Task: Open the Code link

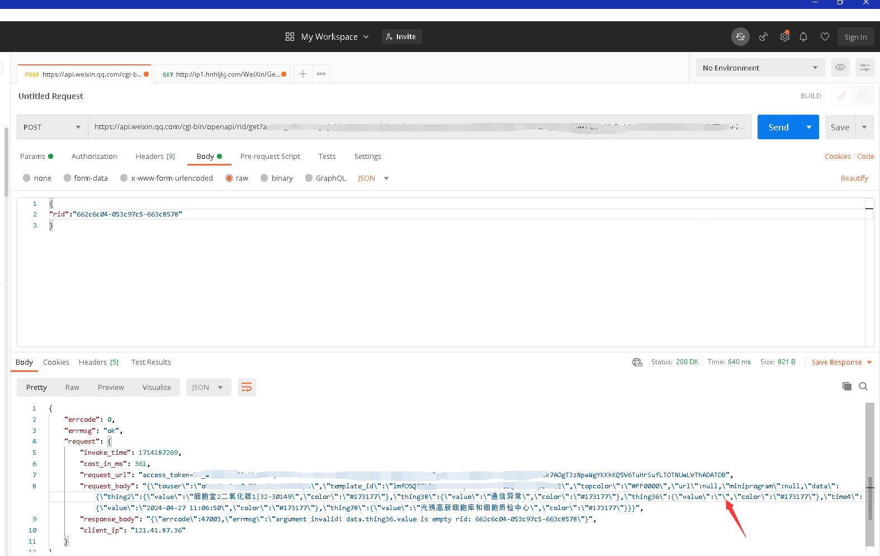Action: pos(865,156)
